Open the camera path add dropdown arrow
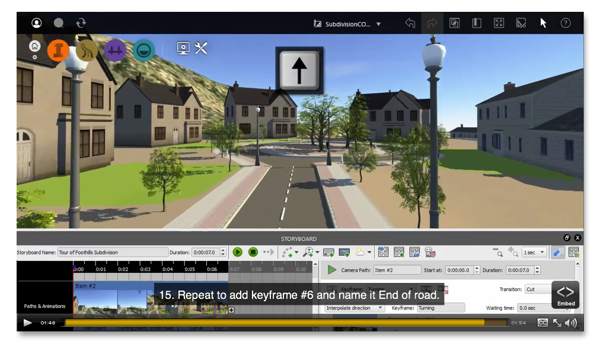The width and height of the screenshot is (613, 364). click(x=297, y=252)
